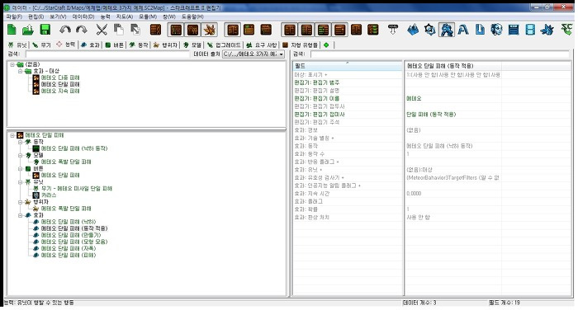The width and height of the screenshot is (578, 310).
Task: Click the right panel search input field
Action: (440, 54)
